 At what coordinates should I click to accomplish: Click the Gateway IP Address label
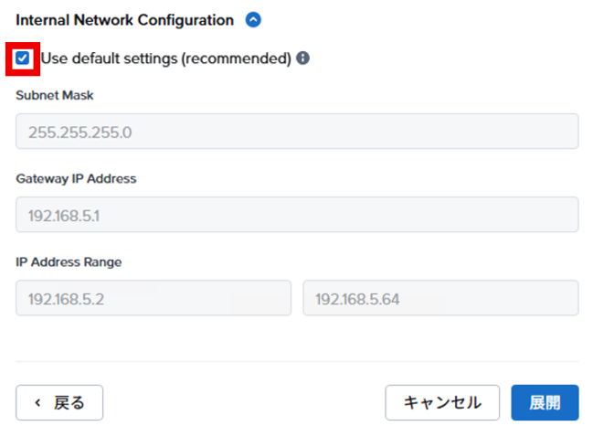coord(76,178)
